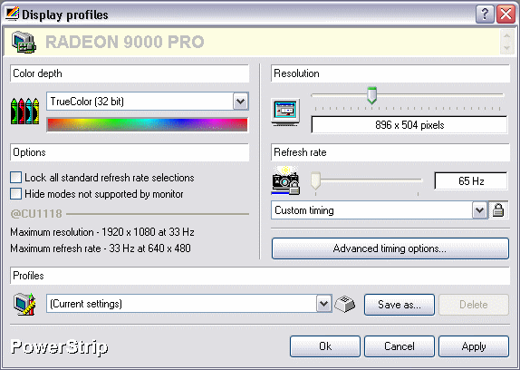Open Advanced timing options
Image resolution: width=520 pixels, height=370 pixels.
[x=390, y=248]
